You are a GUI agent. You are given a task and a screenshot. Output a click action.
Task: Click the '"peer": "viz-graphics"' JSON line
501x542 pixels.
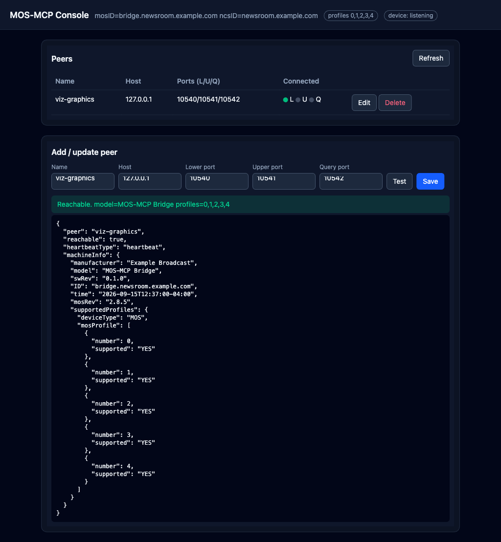pyautogui.click(x=104, y=232)
